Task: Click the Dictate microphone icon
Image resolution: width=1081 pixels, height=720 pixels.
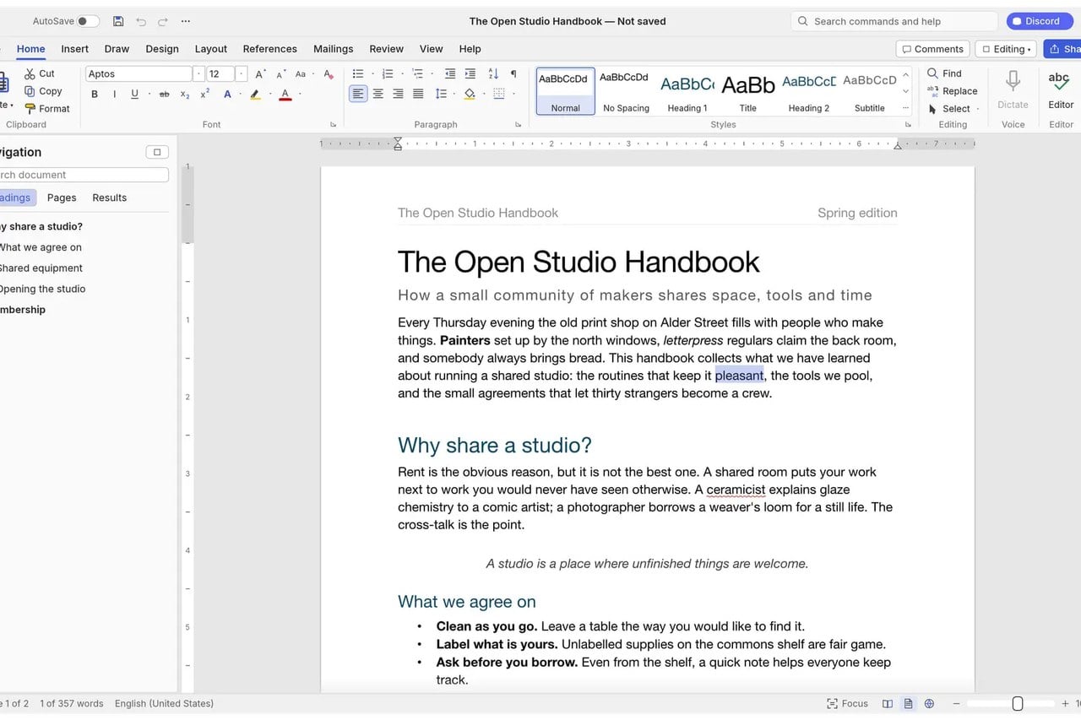Action: [x=1013, y=81]
